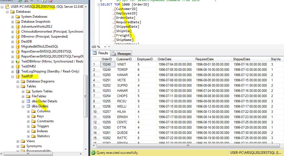
Task: Click 'Query executed successfully.' status text
Action: point(117,153)
